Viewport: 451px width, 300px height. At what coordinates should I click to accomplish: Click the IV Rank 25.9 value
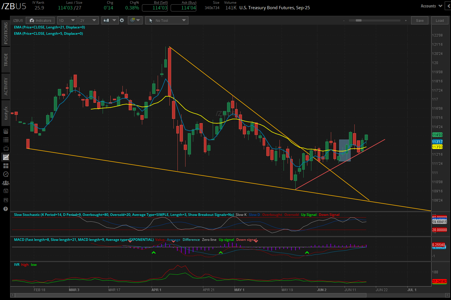tap(39, 8)
